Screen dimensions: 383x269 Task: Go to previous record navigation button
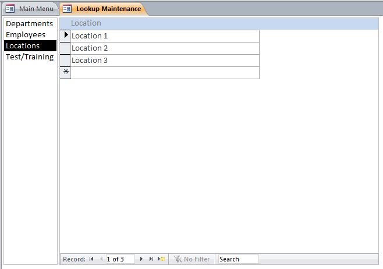tap(101, 259)
